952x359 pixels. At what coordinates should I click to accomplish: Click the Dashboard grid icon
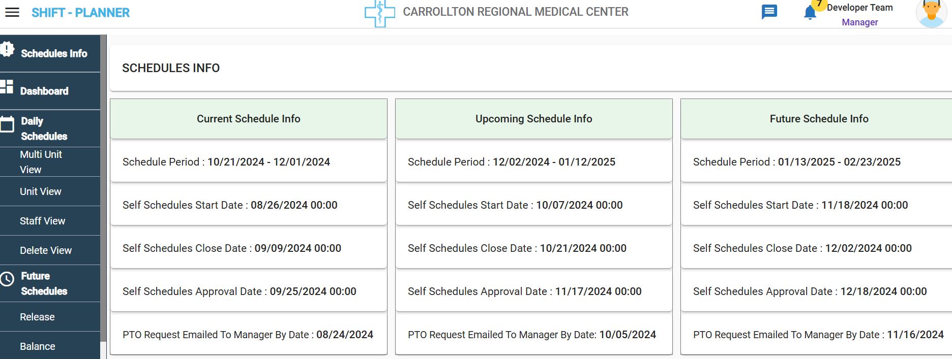coord(7,87)
